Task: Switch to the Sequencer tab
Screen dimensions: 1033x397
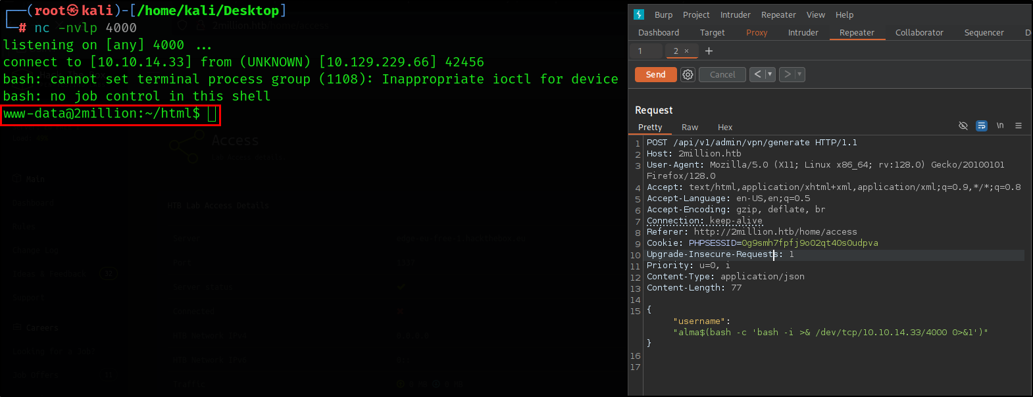Action: (x=984, y=32)
